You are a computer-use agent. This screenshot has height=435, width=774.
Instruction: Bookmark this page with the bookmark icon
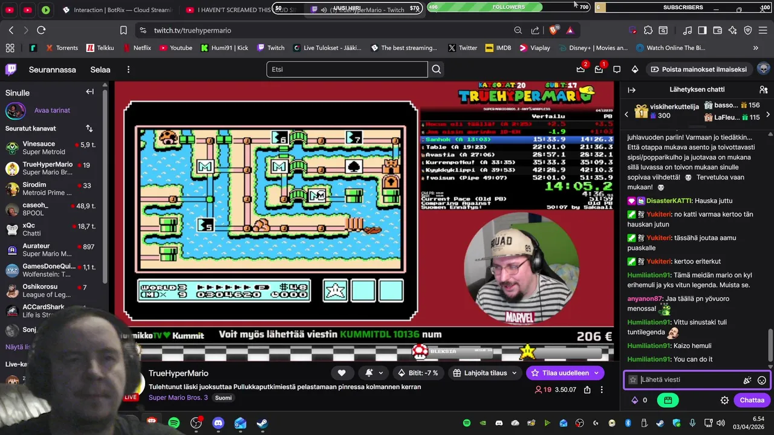[x=123, y=30]
